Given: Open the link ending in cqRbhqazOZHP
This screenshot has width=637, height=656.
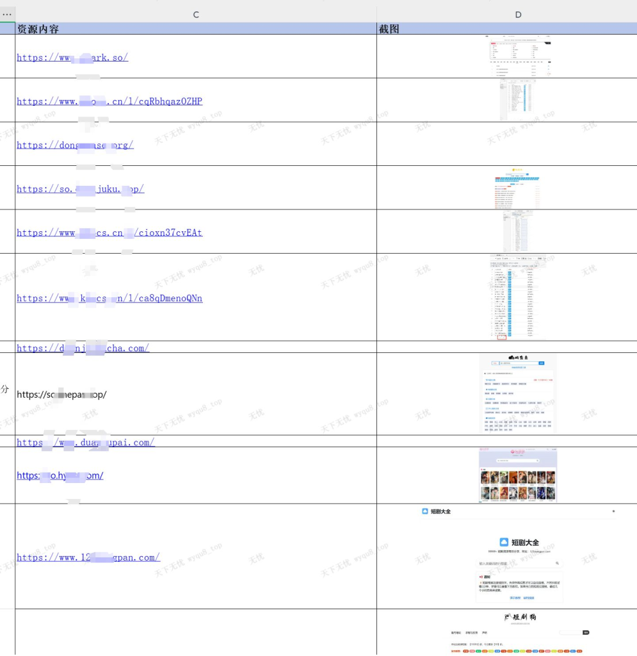Looking at the screenshot, I should pyautogui.click(x=109, y=101).
